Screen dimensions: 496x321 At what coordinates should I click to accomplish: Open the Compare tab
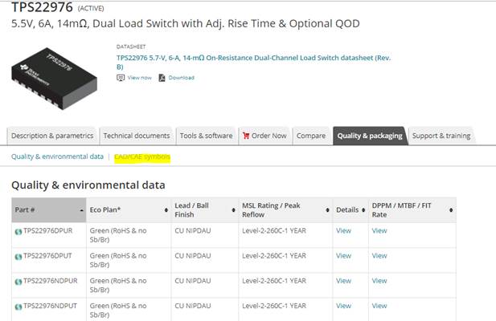click(311, 136)
